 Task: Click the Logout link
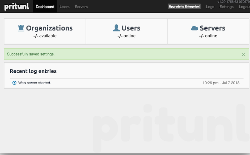244,7
